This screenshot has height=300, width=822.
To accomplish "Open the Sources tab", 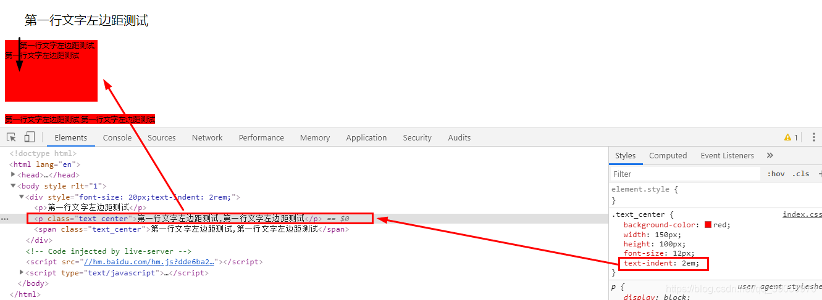I will [162, 137].
